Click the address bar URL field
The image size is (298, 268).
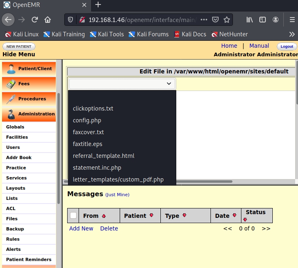(142, 20)
